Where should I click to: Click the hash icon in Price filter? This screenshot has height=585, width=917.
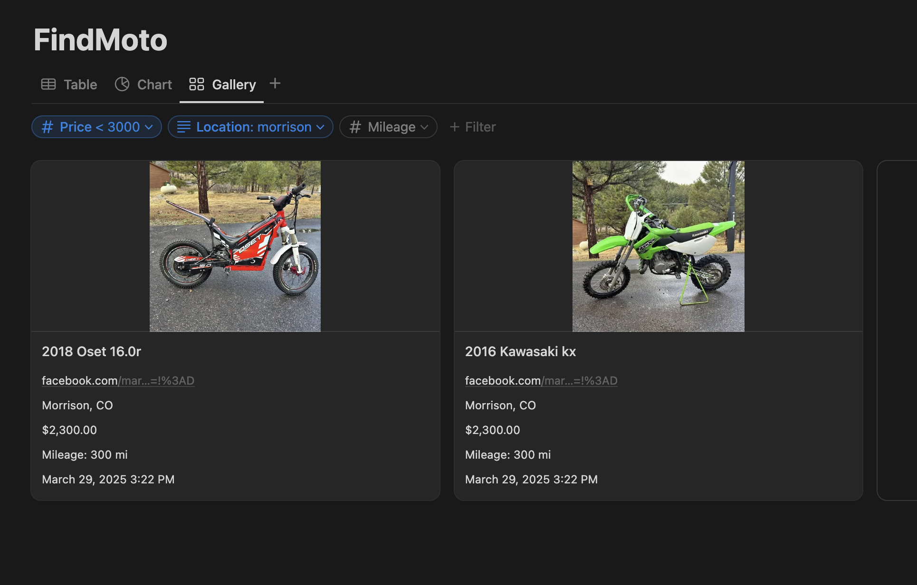pyautogui.click(x=47, y=127)
